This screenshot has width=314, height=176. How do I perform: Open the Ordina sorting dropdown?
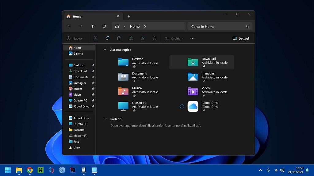pos(174,38)
